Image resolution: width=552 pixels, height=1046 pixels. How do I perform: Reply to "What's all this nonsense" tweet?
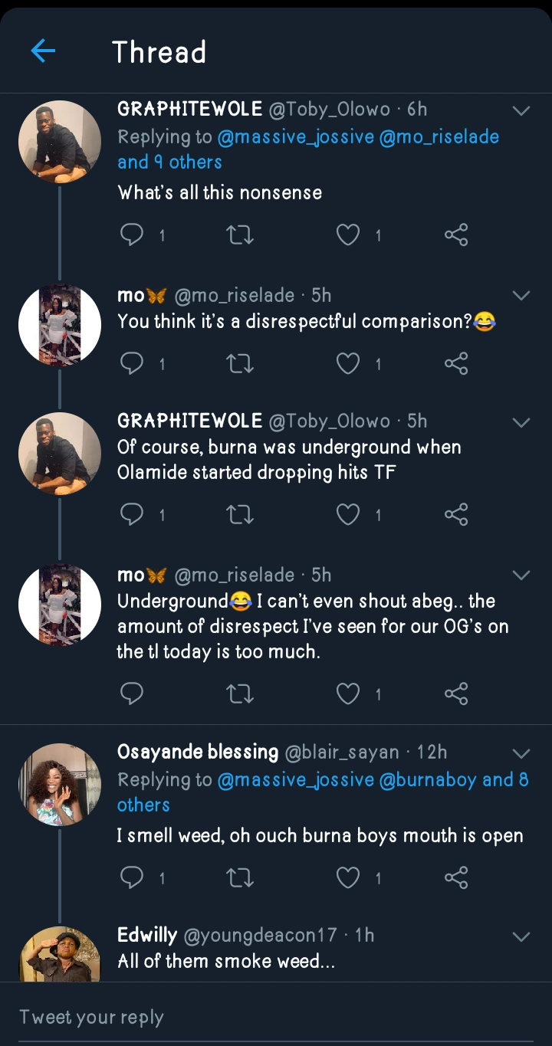tap(132, 235)
